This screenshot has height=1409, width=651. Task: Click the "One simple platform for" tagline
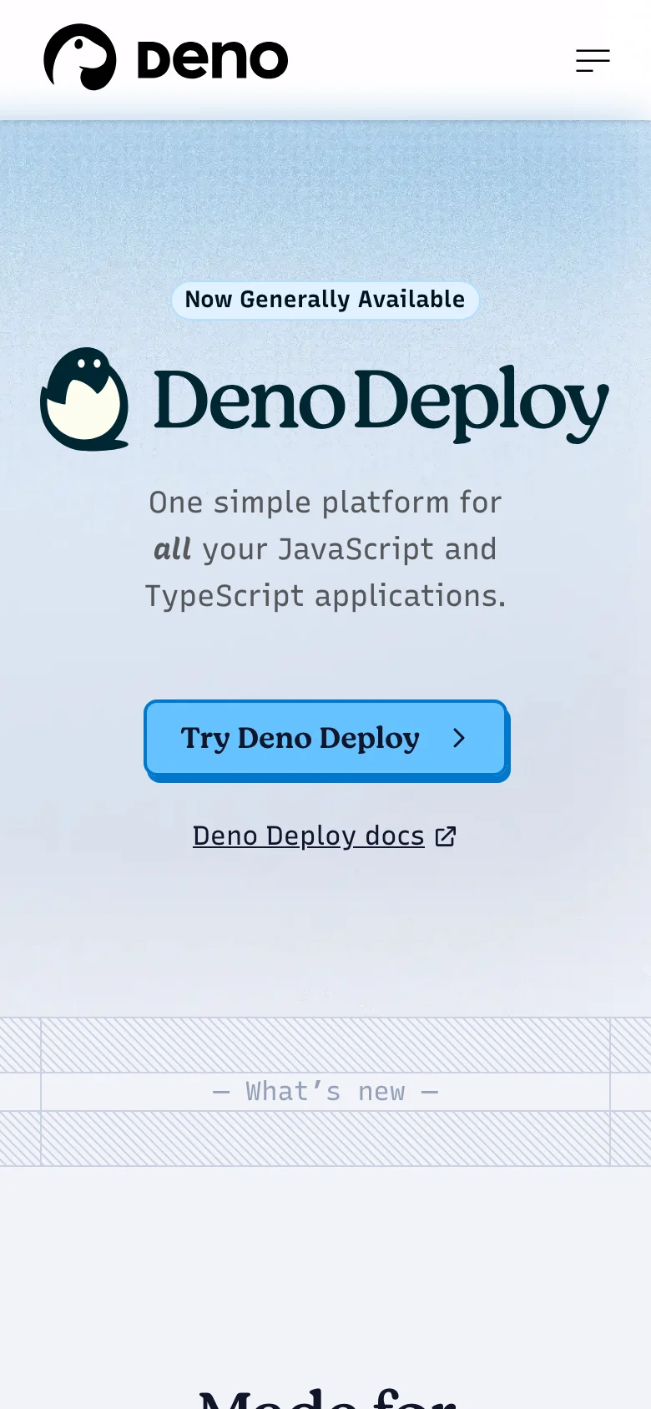[x=325, y=502]
